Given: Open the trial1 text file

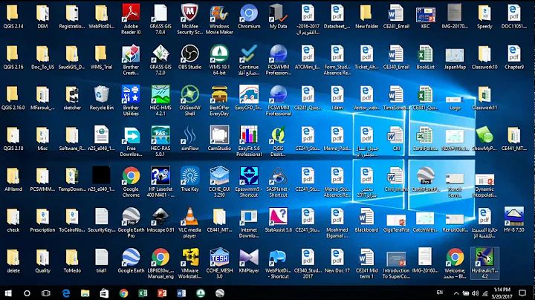Looking at the screenshot, I should point(101,261).
